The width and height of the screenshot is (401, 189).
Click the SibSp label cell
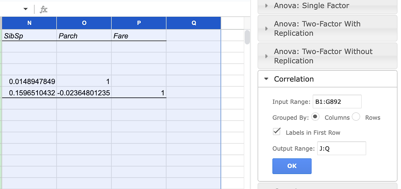[x=29, y=36]
